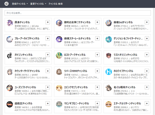The height and width of the screenshot is (115, 155).
Task: Open the ダンジョン＆ファイター channel title
Action: click(x=128, y=39)
